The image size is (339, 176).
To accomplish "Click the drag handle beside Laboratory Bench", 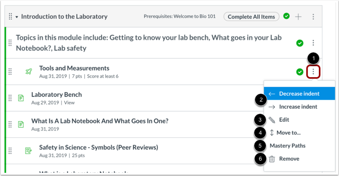I will point(10,98).
